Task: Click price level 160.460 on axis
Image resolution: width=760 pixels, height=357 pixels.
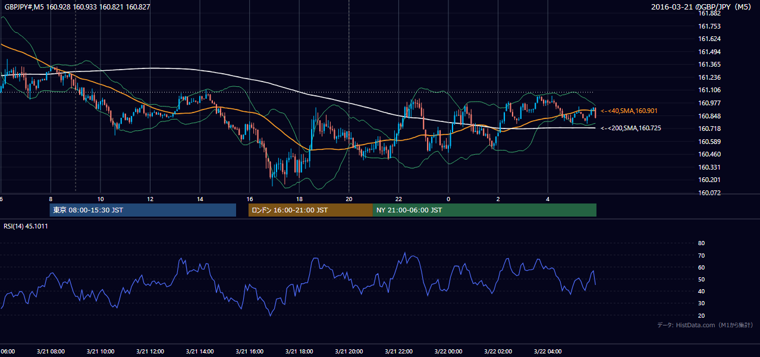Action: pos(709,155)
